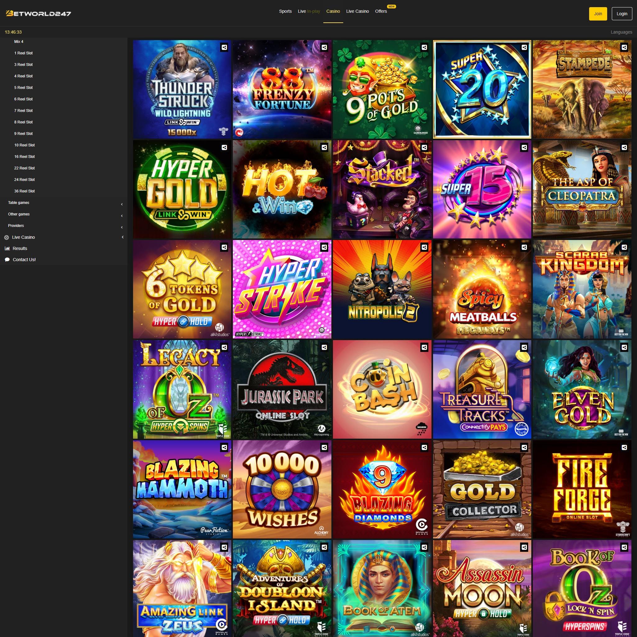Expand the Table games section
Screen dimensions: 637x637
[x=64, y=203]
